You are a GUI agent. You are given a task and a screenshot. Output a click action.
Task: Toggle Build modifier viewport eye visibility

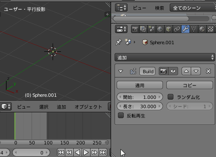(173, 71)
